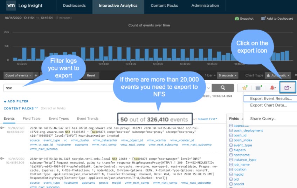The height and width of the screenshot is (188, 297).
Task: Click the export share icon
Action: [x=288, y=88]
